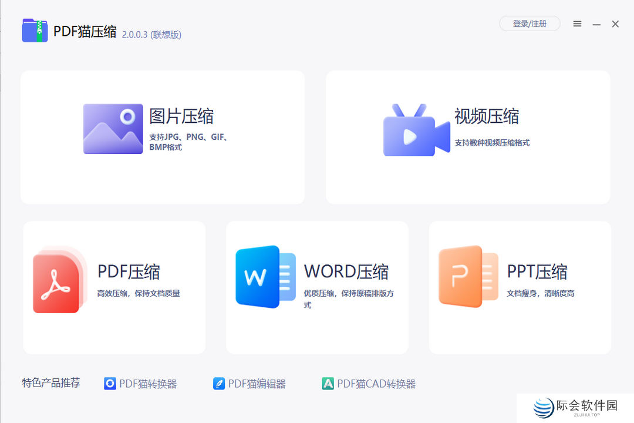Select the blue W icon for WORD压缩
Image resolution: width=634 pixels, height=423 pixels.
pos(263,277)
